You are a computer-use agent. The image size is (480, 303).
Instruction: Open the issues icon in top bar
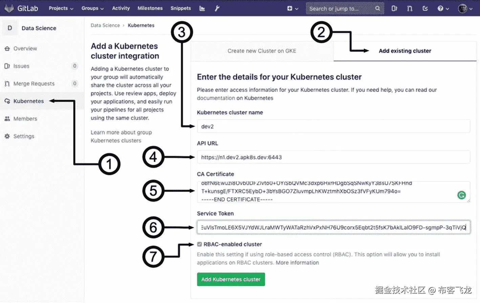point(394,8)
